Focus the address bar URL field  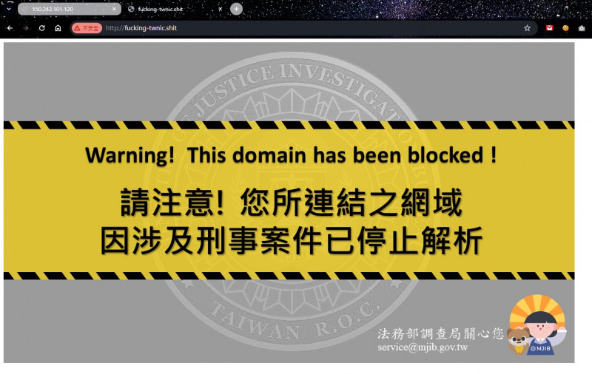coord(296,28)
